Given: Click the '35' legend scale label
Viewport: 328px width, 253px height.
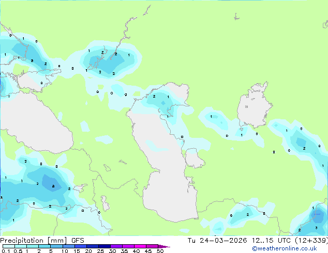Looking at the screenshot, I should (124, 251).
